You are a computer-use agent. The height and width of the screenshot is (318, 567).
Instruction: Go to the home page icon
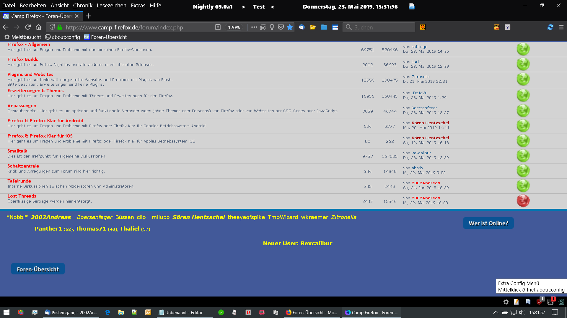(x=39, y=27)
